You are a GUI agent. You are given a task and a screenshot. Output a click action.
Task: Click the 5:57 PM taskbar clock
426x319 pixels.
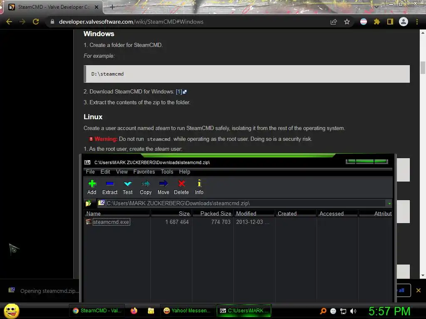point(389,311)
